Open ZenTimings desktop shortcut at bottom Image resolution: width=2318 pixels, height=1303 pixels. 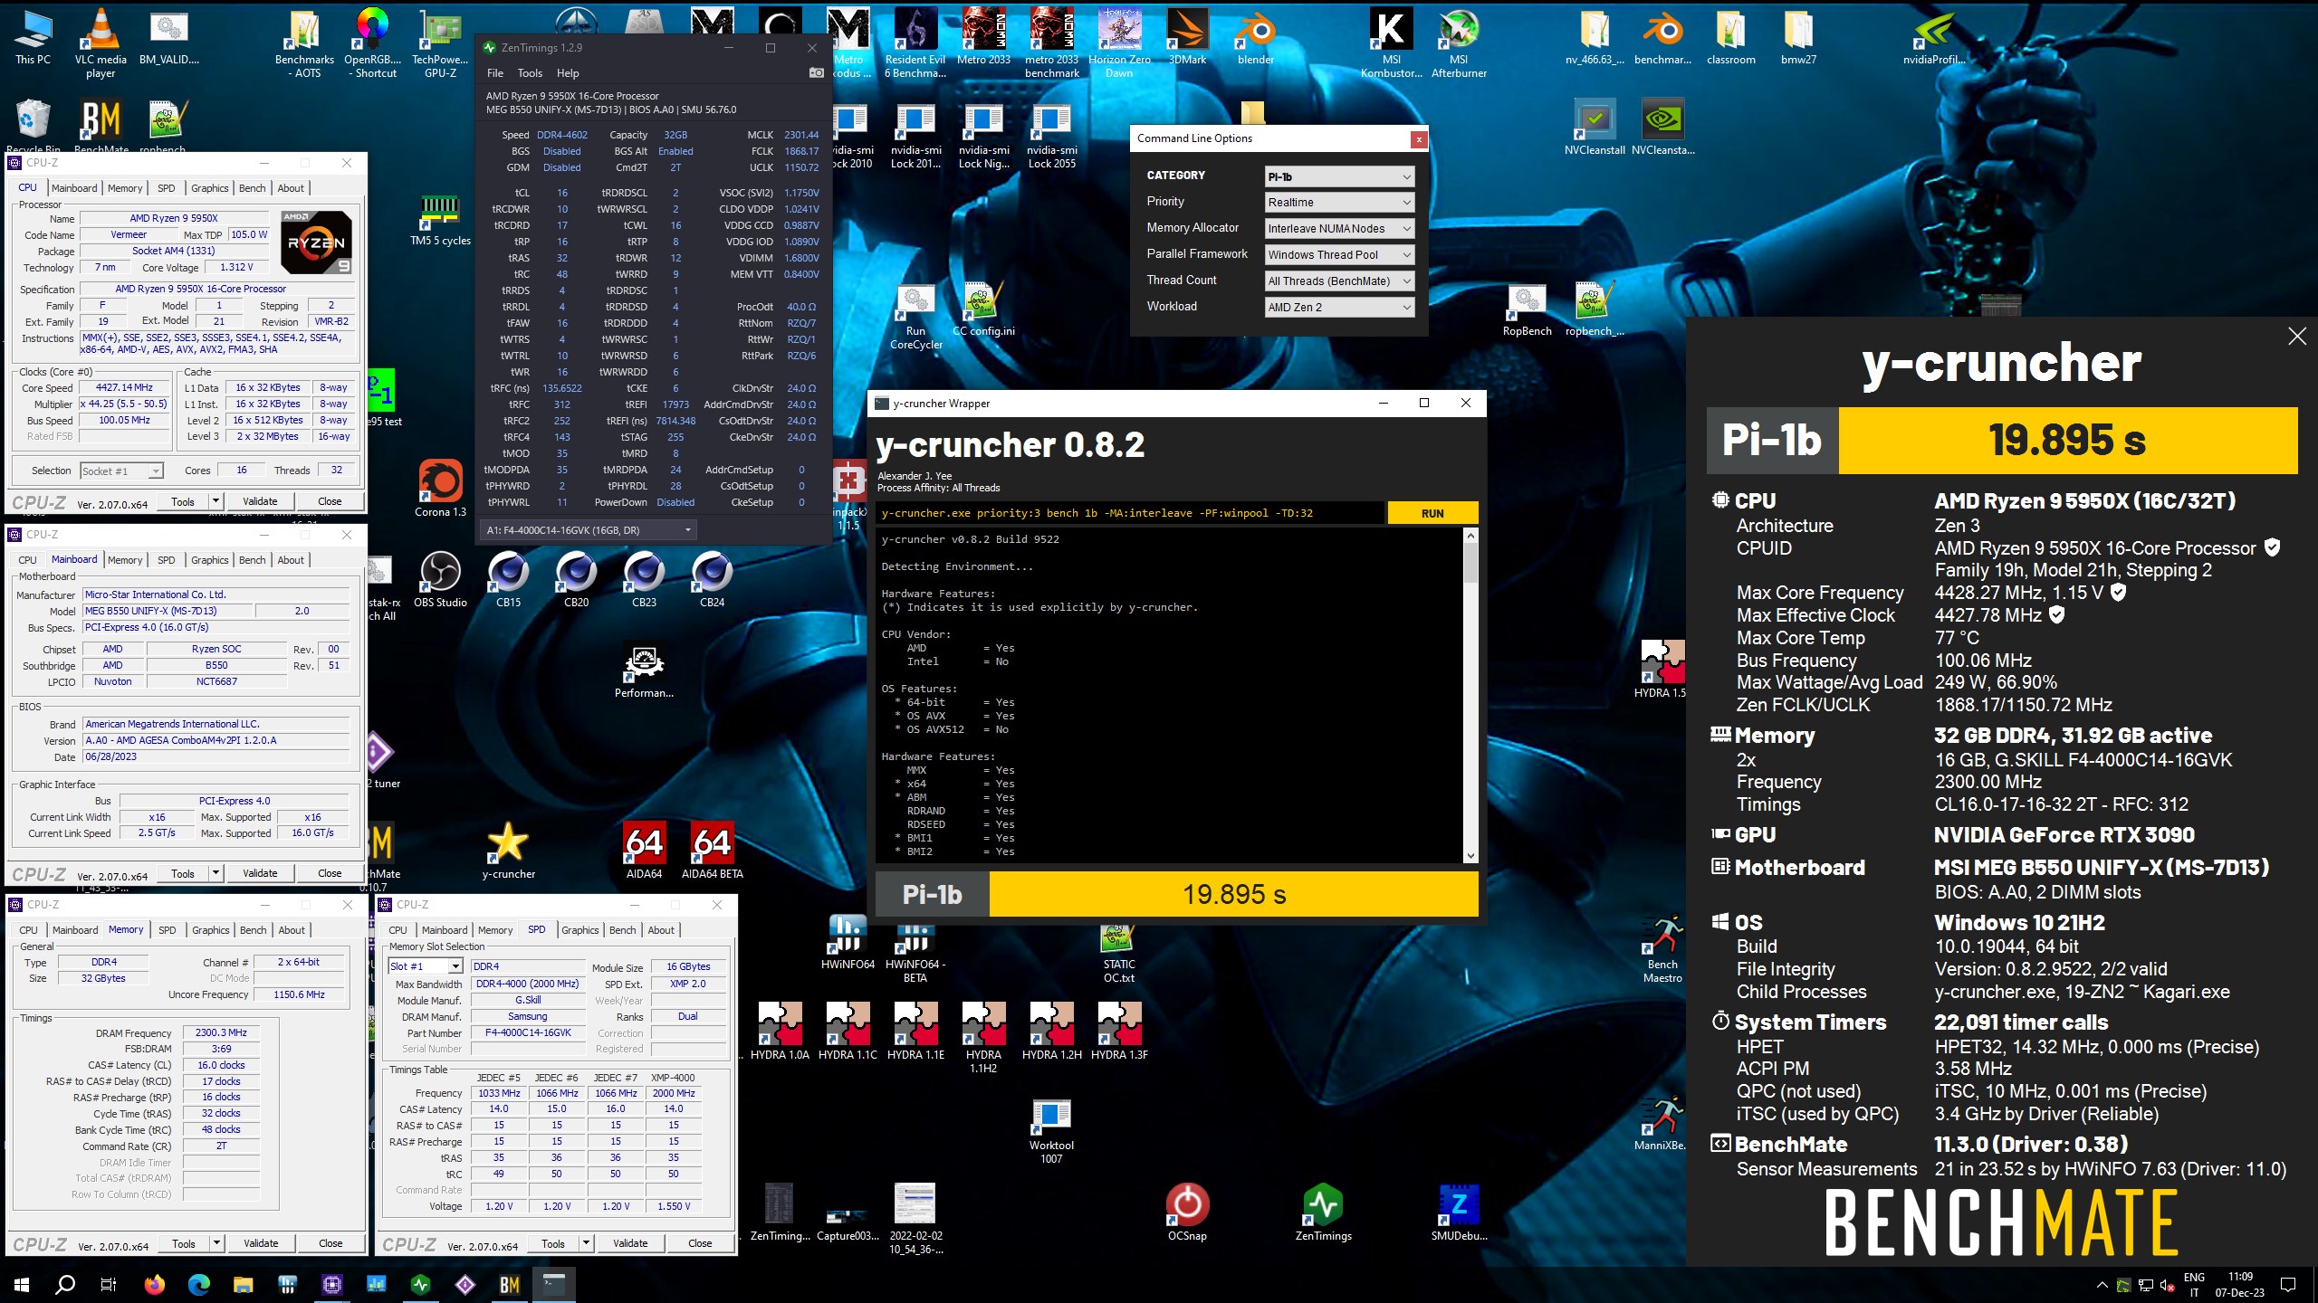click(1323, 1213)
